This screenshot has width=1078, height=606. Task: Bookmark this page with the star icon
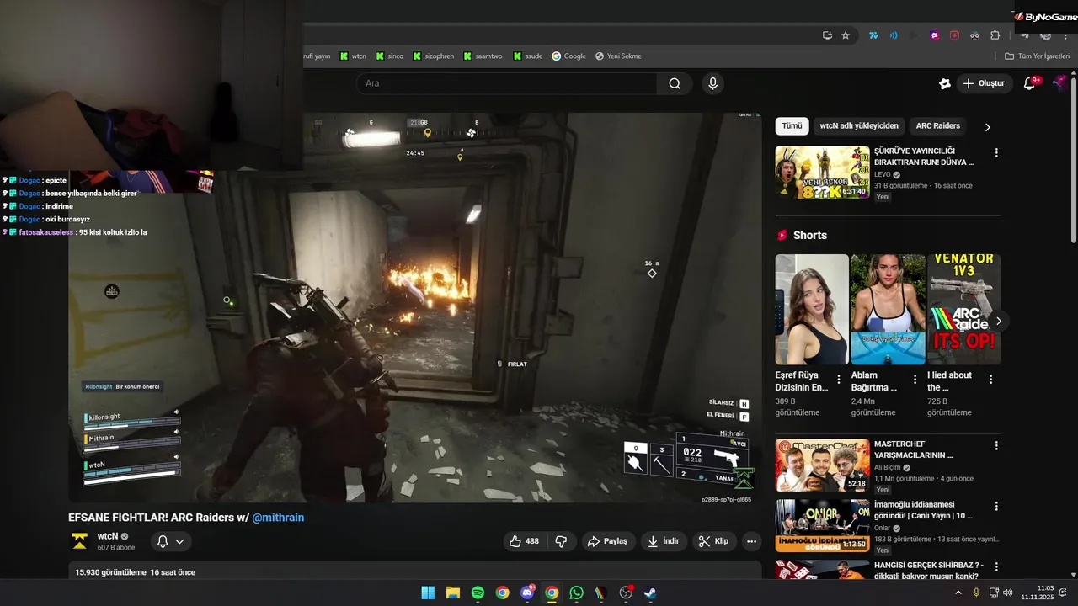click(846, 35)
